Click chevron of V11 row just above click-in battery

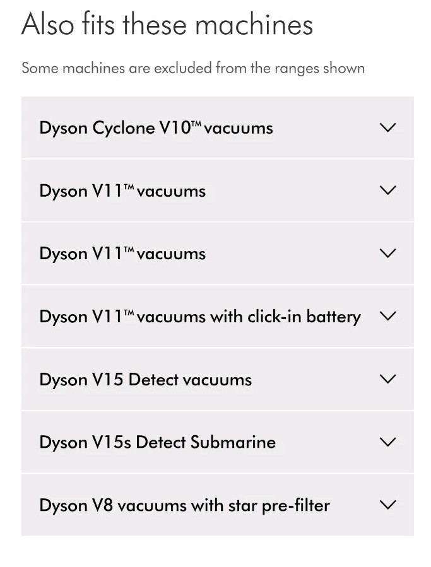(388, 254)
